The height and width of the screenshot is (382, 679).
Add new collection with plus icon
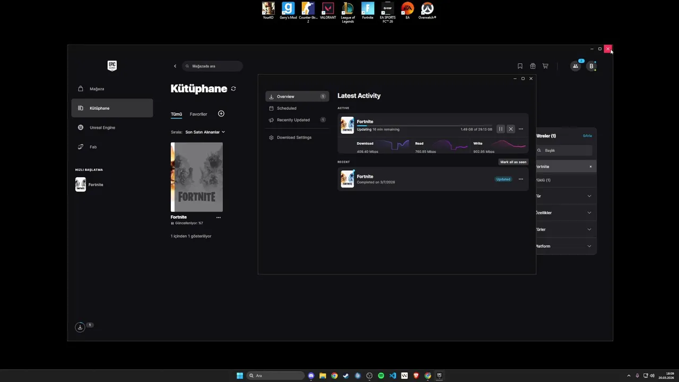221,114
